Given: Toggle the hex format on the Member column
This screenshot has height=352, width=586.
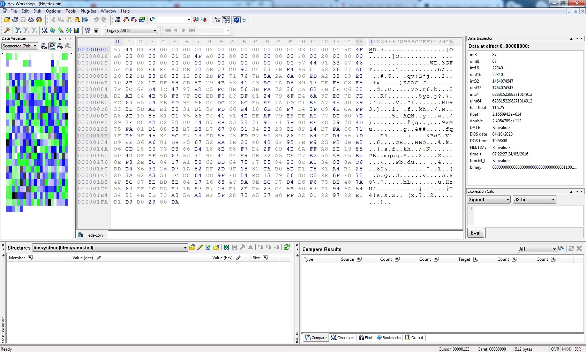Looking at the screenshot, I should tap(30, 258).
